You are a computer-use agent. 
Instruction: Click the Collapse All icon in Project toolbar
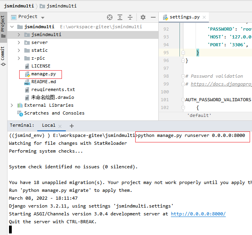pyautogui.click(x=130, y=17)
